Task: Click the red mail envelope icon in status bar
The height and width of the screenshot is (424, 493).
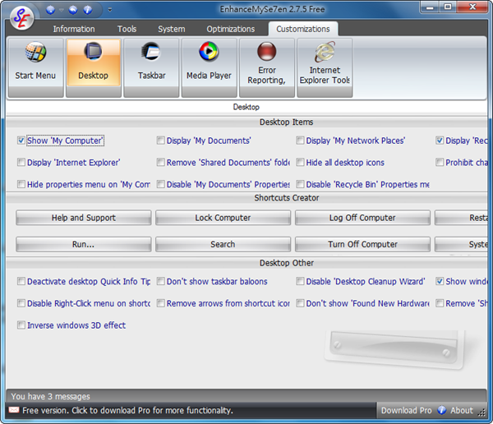Action: pos(14,410)
